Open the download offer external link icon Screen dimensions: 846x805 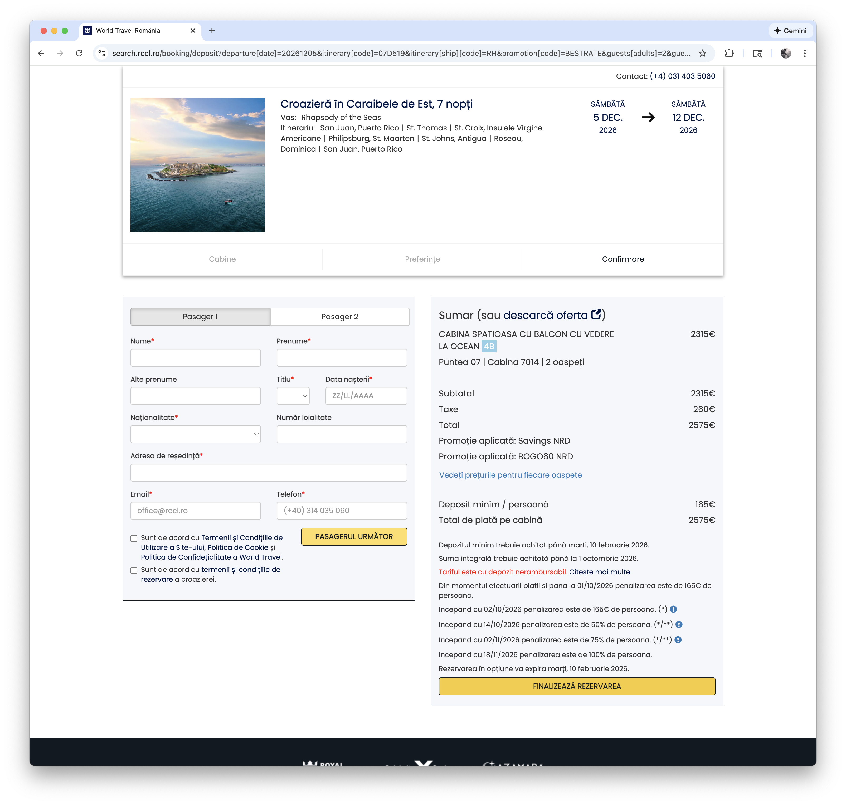click(596, 315)
